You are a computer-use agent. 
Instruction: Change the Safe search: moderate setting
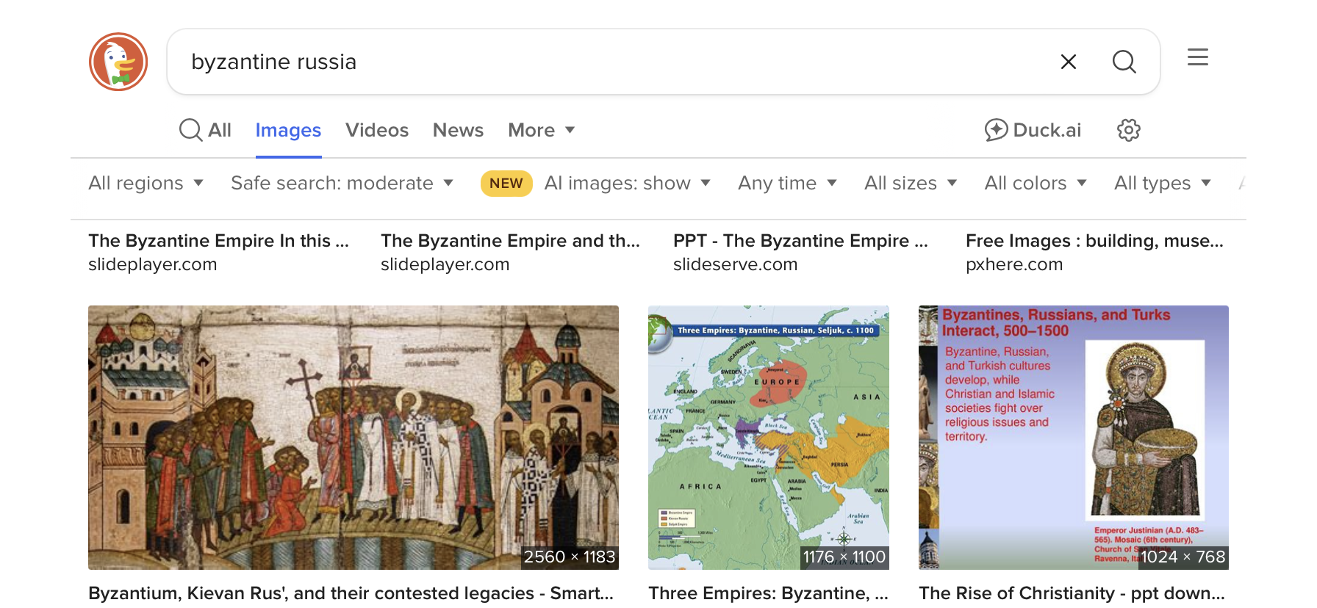pos(342,183)
